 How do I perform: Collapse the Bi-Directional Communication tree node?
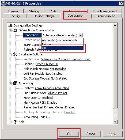(10, 31)
